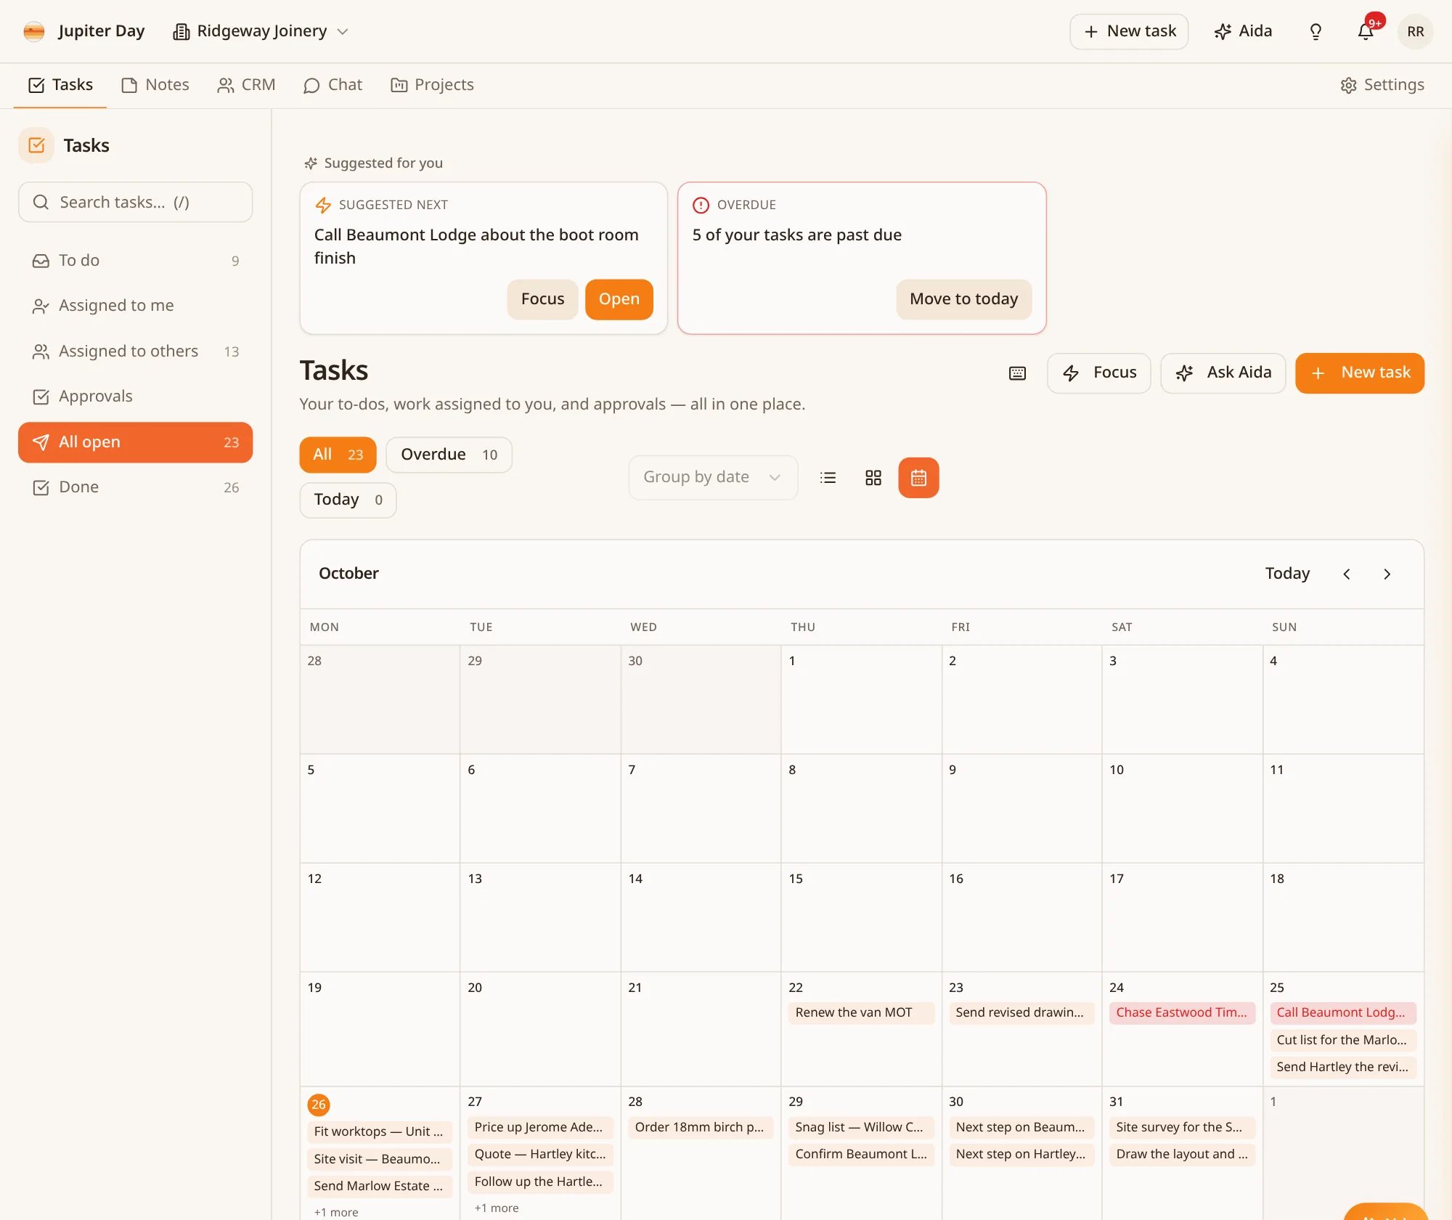Image resolution: width=1452 pixels, height=1220 pixels.
Task: Switch to list view icon
Action: [828, 478]
